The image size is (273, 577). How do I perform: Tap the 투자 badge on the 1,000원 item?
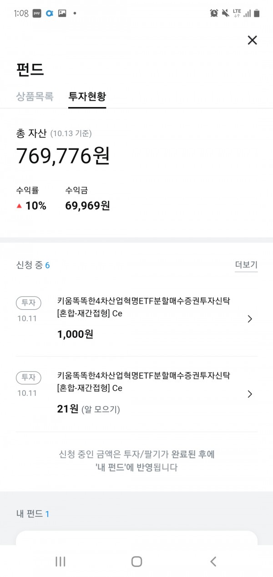[x=29, y=302]
